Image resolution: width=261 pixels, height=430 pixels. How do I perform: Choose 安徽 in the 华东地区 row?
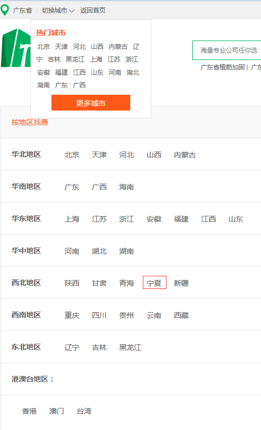154,219
